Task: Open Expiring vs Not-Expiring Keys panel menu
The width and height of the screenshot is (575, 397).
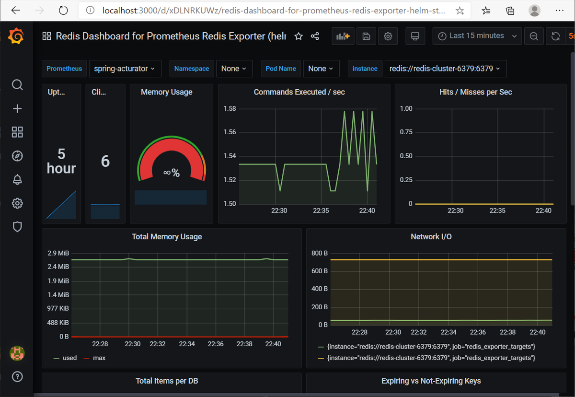Action: coord(431,381)
